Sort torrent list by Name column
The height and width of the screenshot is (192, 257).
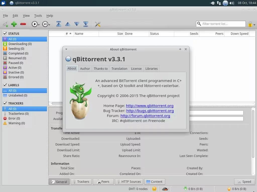point(86,34)
